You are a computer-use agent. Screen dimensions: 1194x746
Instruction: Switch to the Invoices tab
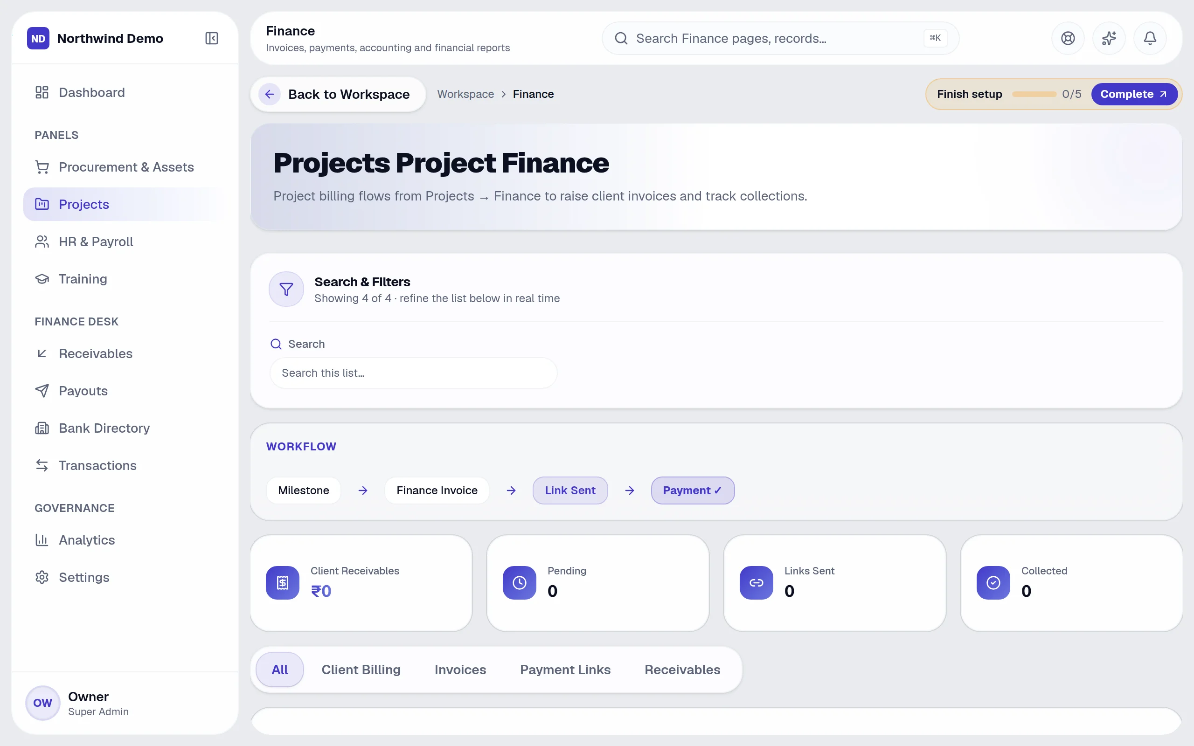click(x=460, y=670)
